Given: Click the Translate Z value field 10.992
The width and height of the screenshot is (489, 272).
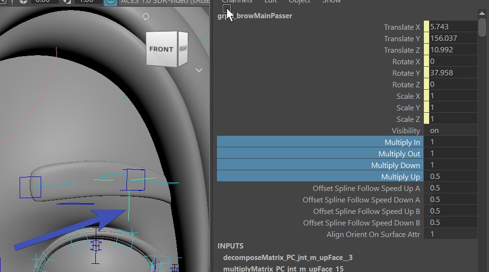Looking at the screenshot, I should point(453,50).
